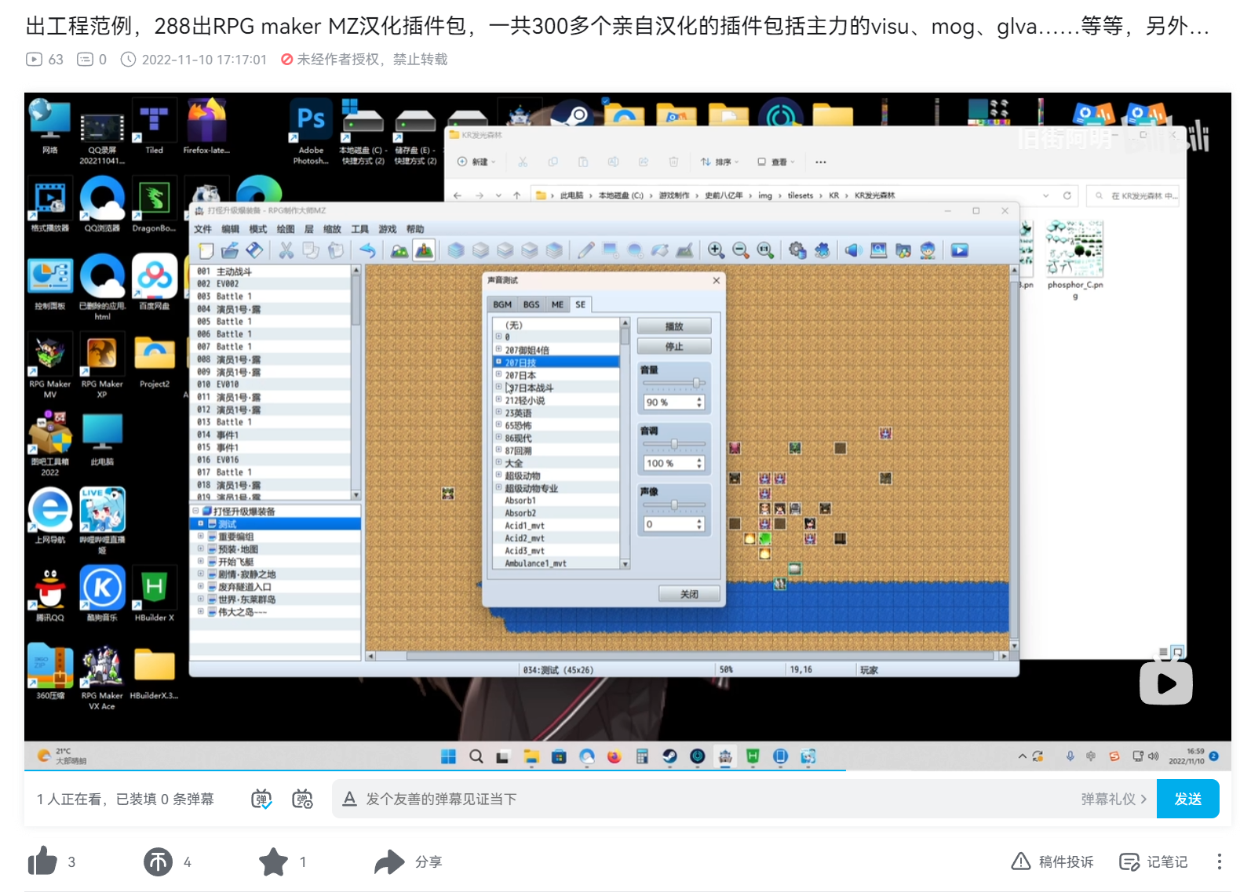The image size is (1240, 896).
Task: Select the Ellipse drawing tool
Action: point(635,250)
